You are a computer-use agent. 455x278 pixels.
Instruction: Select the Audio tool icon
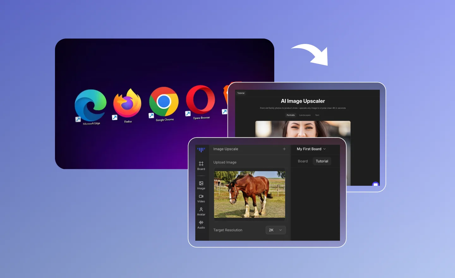pos(201,225)
